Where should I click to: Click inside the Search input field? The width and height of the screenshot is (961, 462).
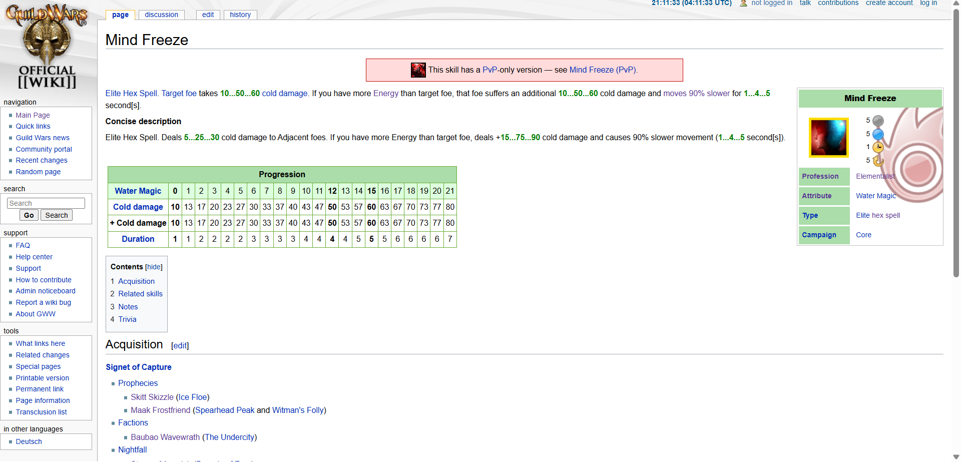pyautogui.click(x=46, y=203)
